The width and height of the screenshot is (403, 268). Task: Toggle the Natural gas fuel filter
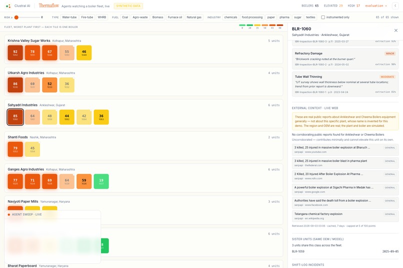[194, 17]
